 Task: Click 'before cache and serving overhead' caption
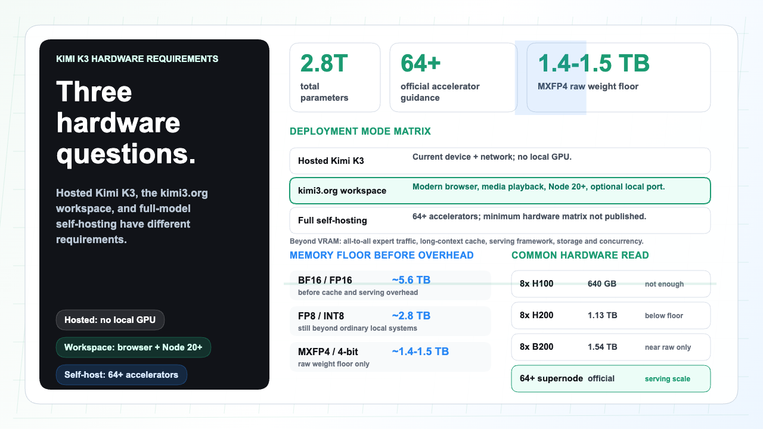pyautogui.click(x=358, y=293)
